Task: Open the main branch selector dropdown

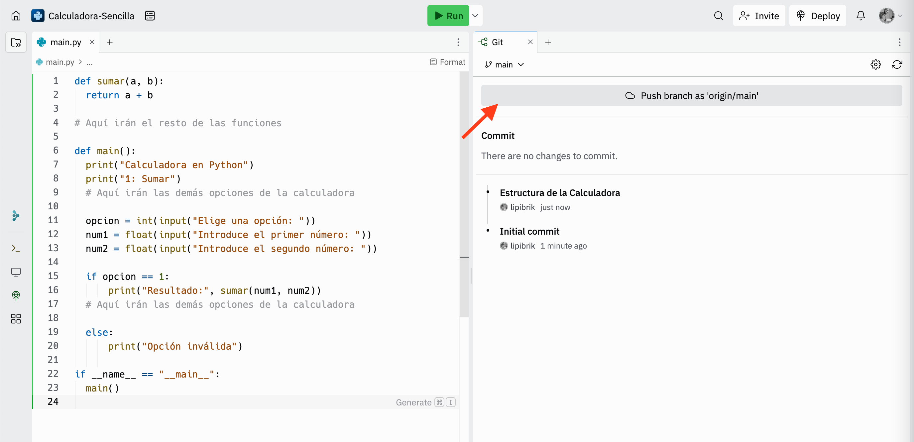Action: pos(504,64)
